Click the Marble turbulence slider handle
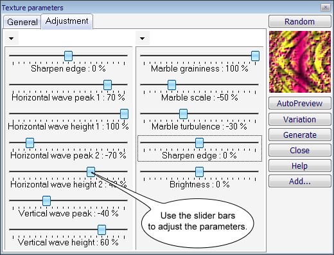Screen dimensions: 334x255 183,114
